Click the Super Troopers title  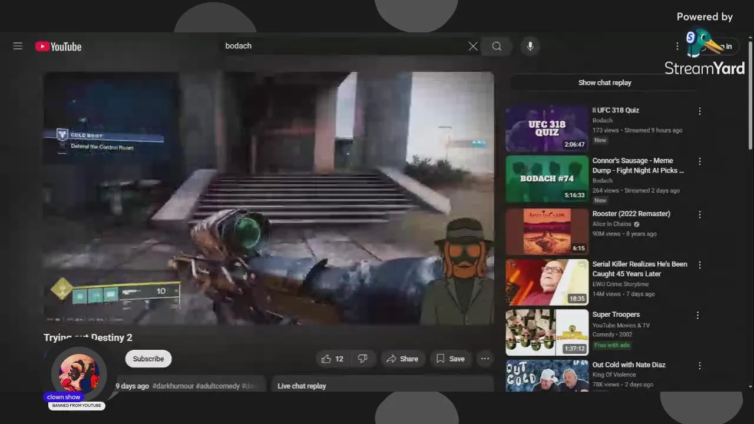coord(616,314)
